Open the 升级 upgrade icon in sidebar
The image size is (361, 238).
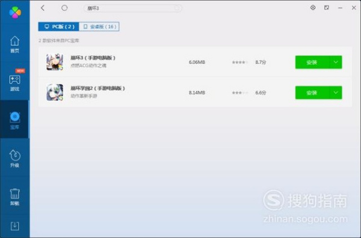pyautogui.click(x=14, y=159)
